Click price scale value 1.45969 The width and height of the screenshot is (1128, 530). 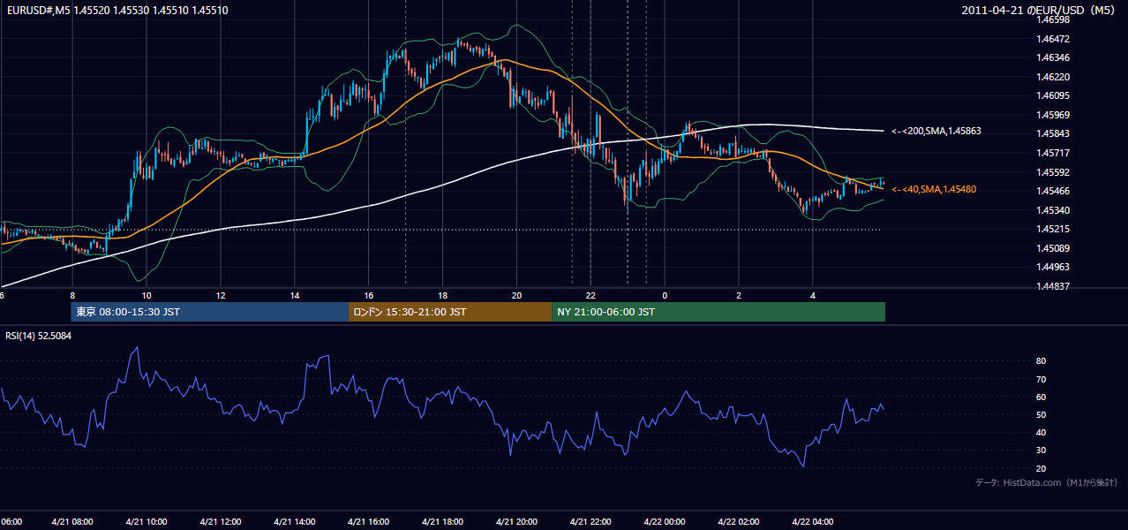(1054, 115)
